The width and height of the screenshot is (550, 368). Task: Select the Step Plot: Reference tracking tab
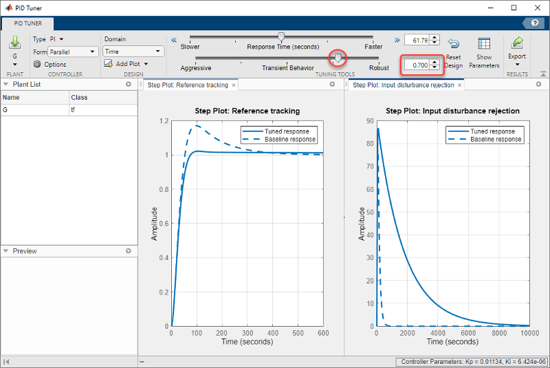tap(188, 85)
